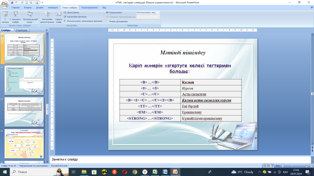Switch to Анимация ribbon tab
This screenshot has width=314, height=176.
click(53, 8)
